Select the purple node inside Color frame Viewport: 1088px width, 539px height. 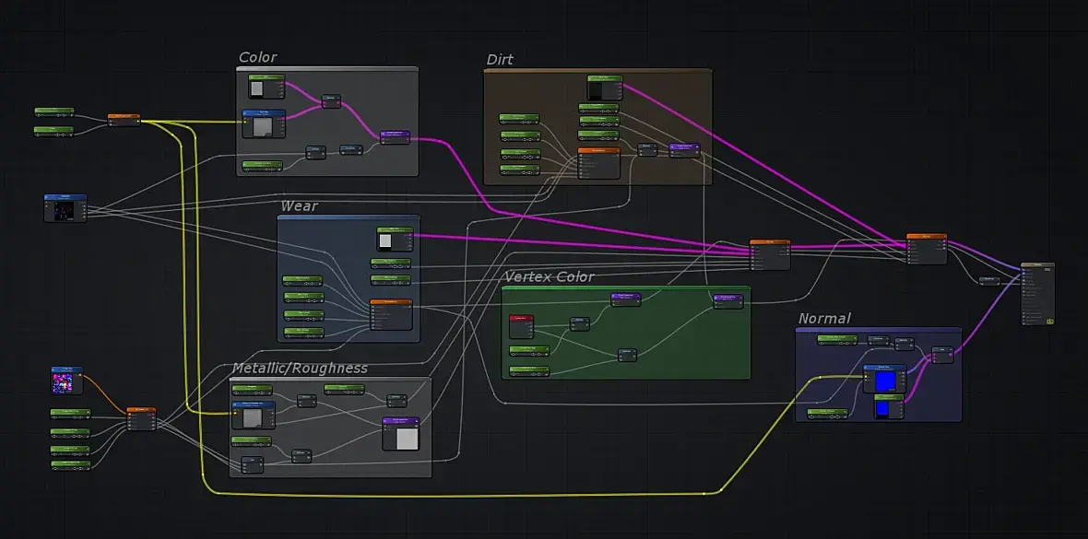coord(396,136)
